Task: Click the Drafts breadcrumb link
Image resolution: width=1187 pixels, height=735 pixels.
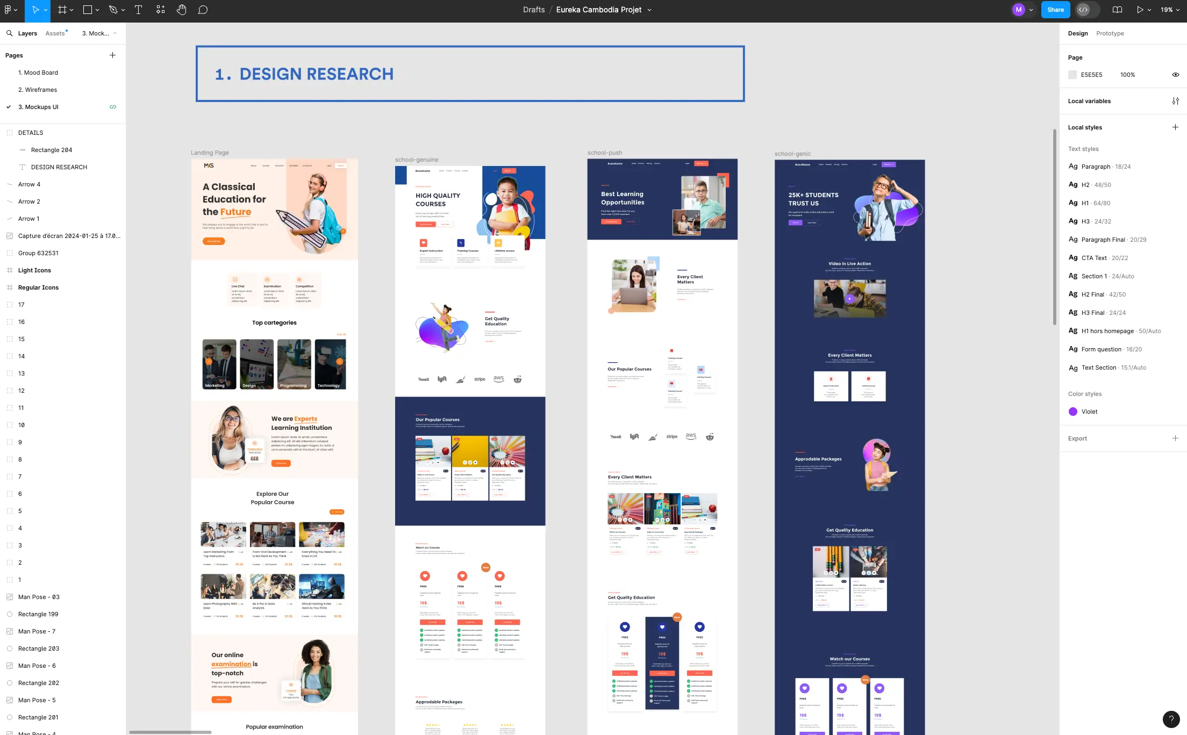Action: (533, 10)
